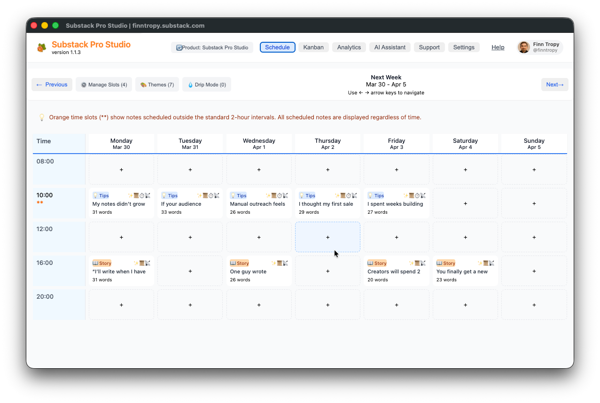The height and width of the screenshot is (403, 600).
Task: Click stopwatch icon on Monday 10:00 Tips note
Action: (142, 195)
